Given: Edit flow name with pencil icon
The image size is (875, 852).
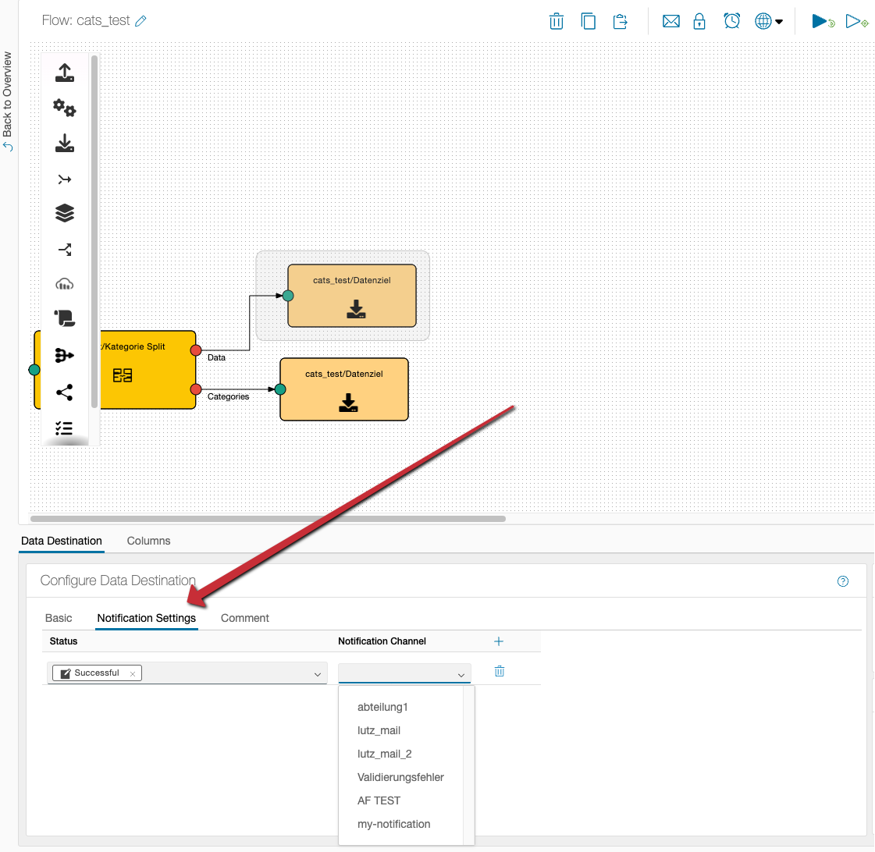Looking at the screenshot, I should (141, 21).
